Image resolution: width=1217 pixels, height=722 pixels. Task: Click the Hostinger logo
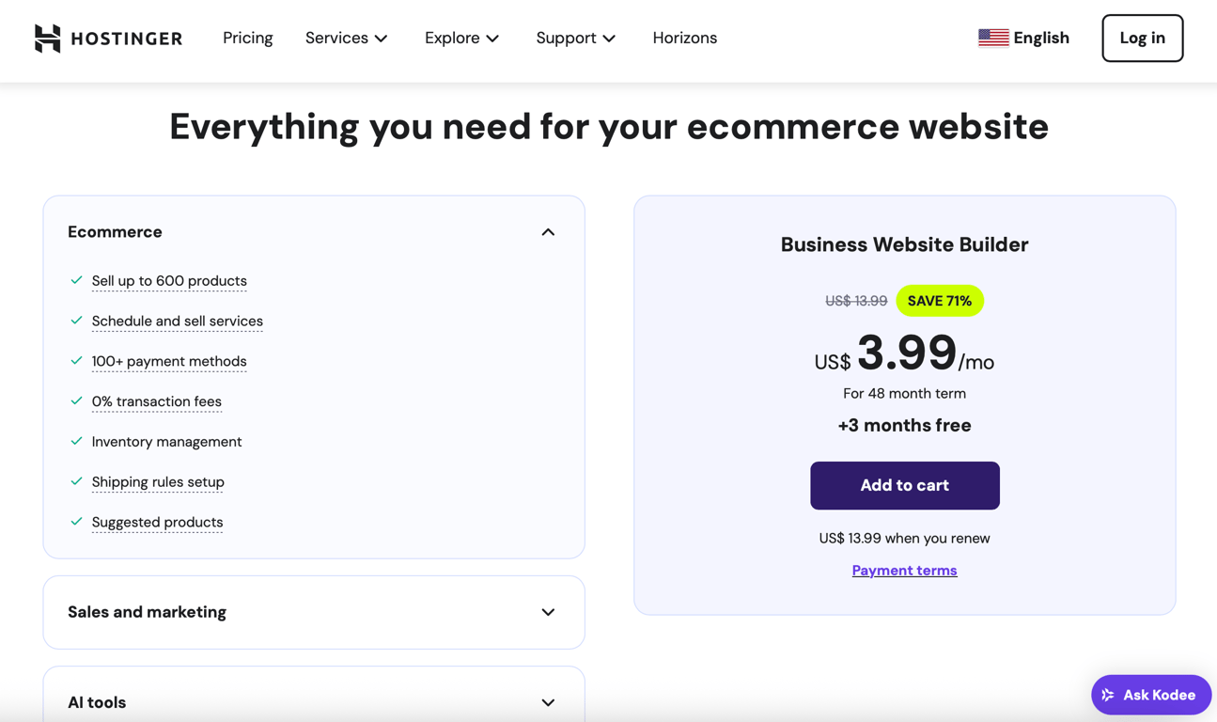click(107, 38)
